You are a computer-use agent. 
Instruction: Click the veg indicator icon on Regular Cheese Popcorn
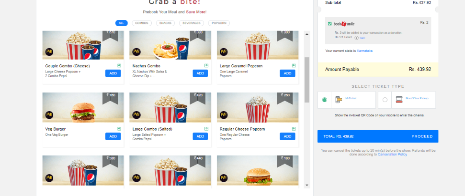point(294,129)
